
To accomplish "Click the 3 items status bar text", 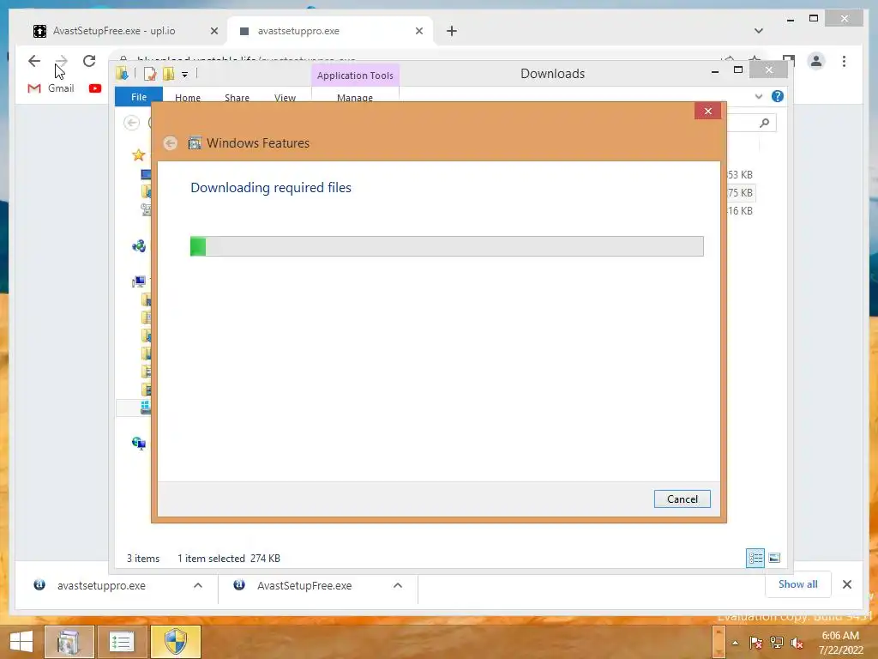I will (x=143, y=559).
